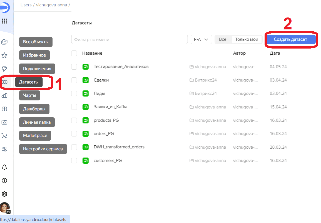
Task: Open the Я-А sort order dropdown
Action: 201,39
